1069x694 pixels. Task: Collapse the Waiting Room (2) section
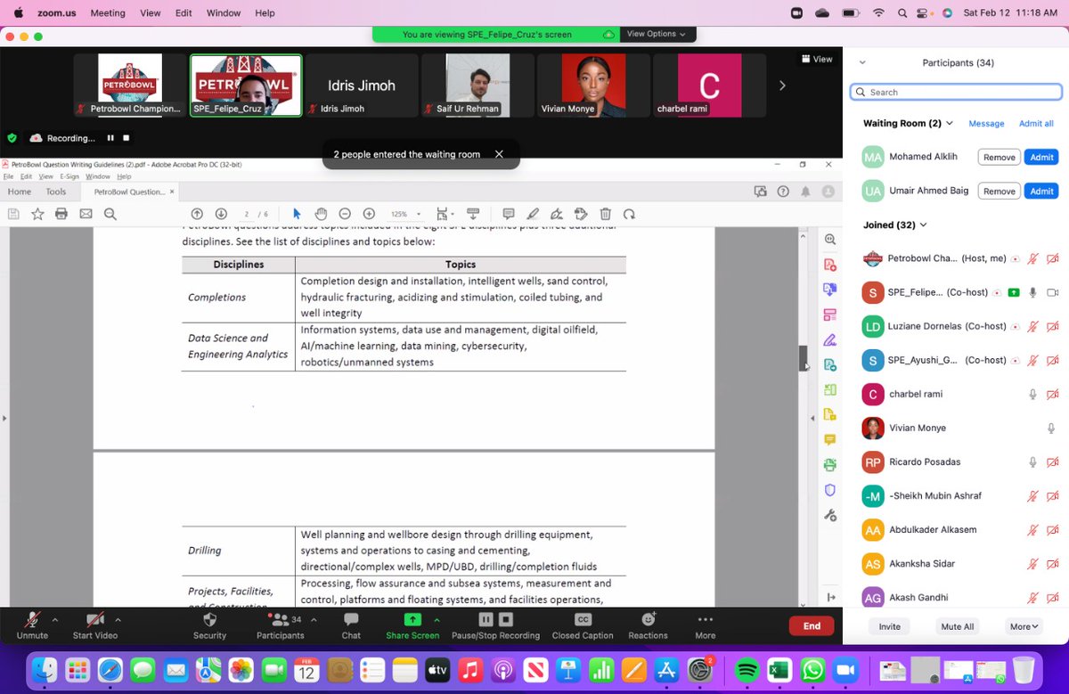tap(951, 124)
